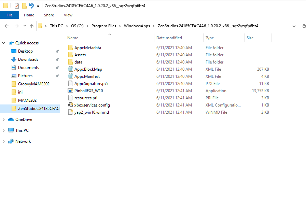The image size is (306, 197).
Task: Click the Desktop pin icon
Action: 57,51
